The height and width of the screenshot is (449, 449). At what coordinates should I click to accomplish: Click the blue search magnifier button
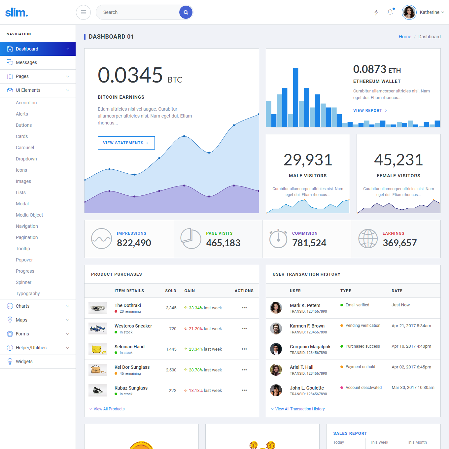186,12
